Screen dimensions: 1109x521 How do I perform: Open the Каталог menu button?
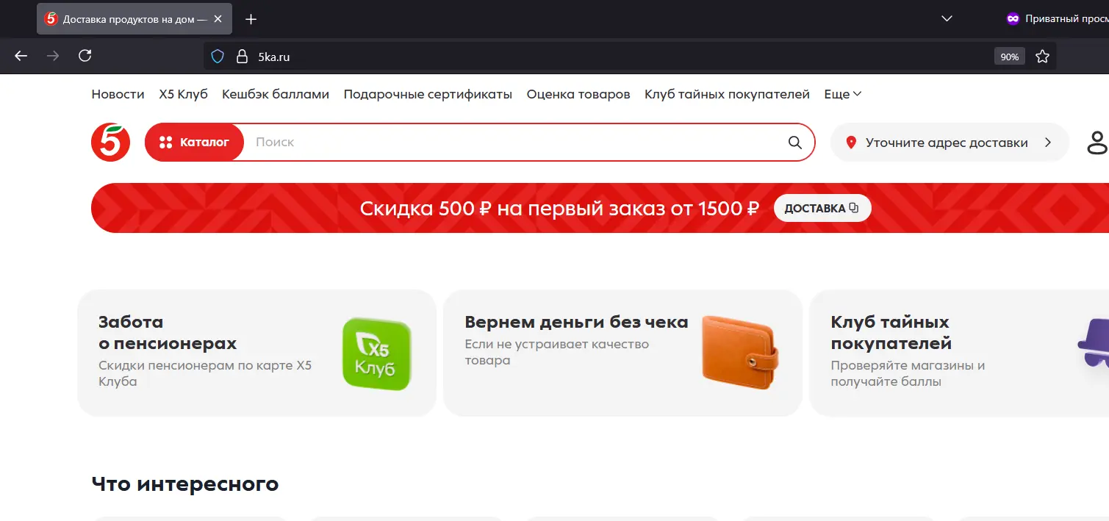(195, 142)
